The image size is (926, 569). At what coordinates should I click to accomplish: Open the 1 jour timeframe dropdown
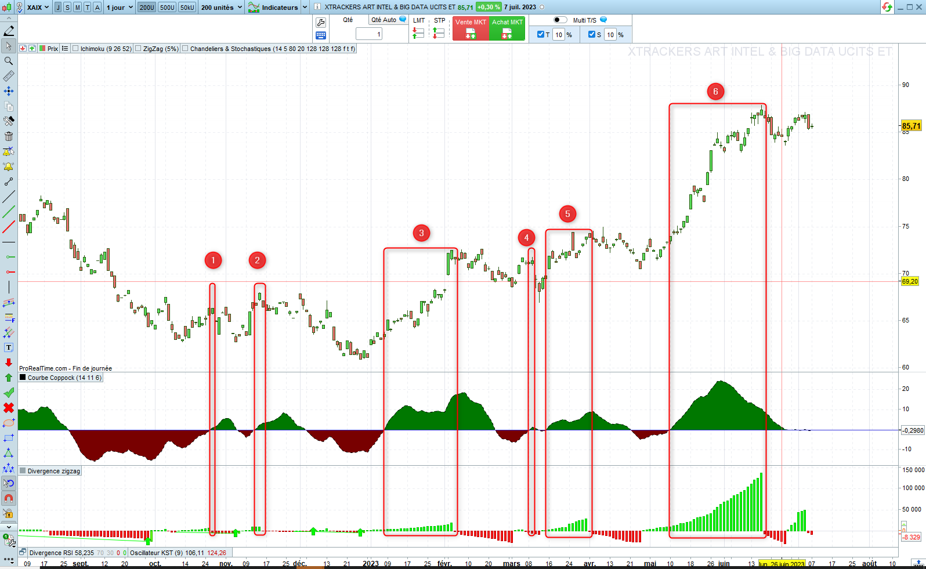click(120, 8)
